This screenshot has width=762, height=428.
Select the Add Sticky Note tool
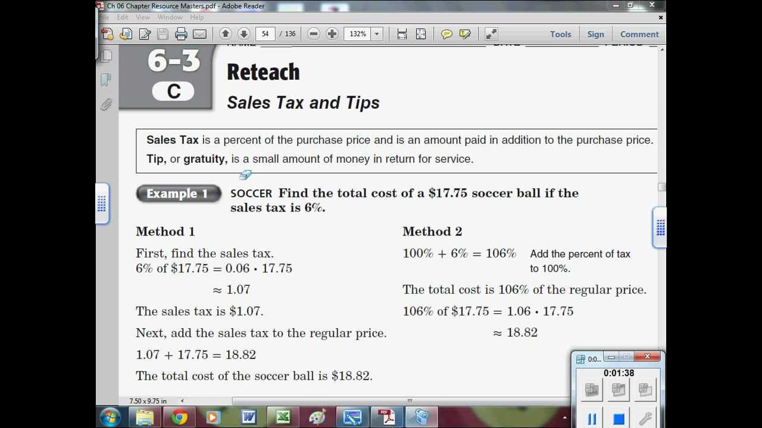446,34
